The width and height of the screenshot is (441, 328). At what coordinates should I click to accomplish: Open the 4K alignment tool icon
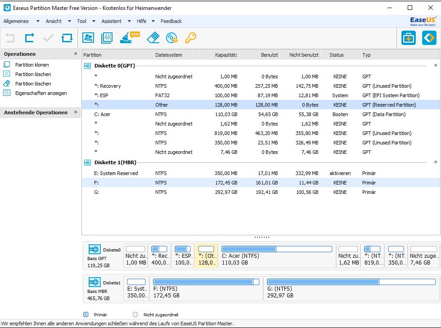point(107,38)
